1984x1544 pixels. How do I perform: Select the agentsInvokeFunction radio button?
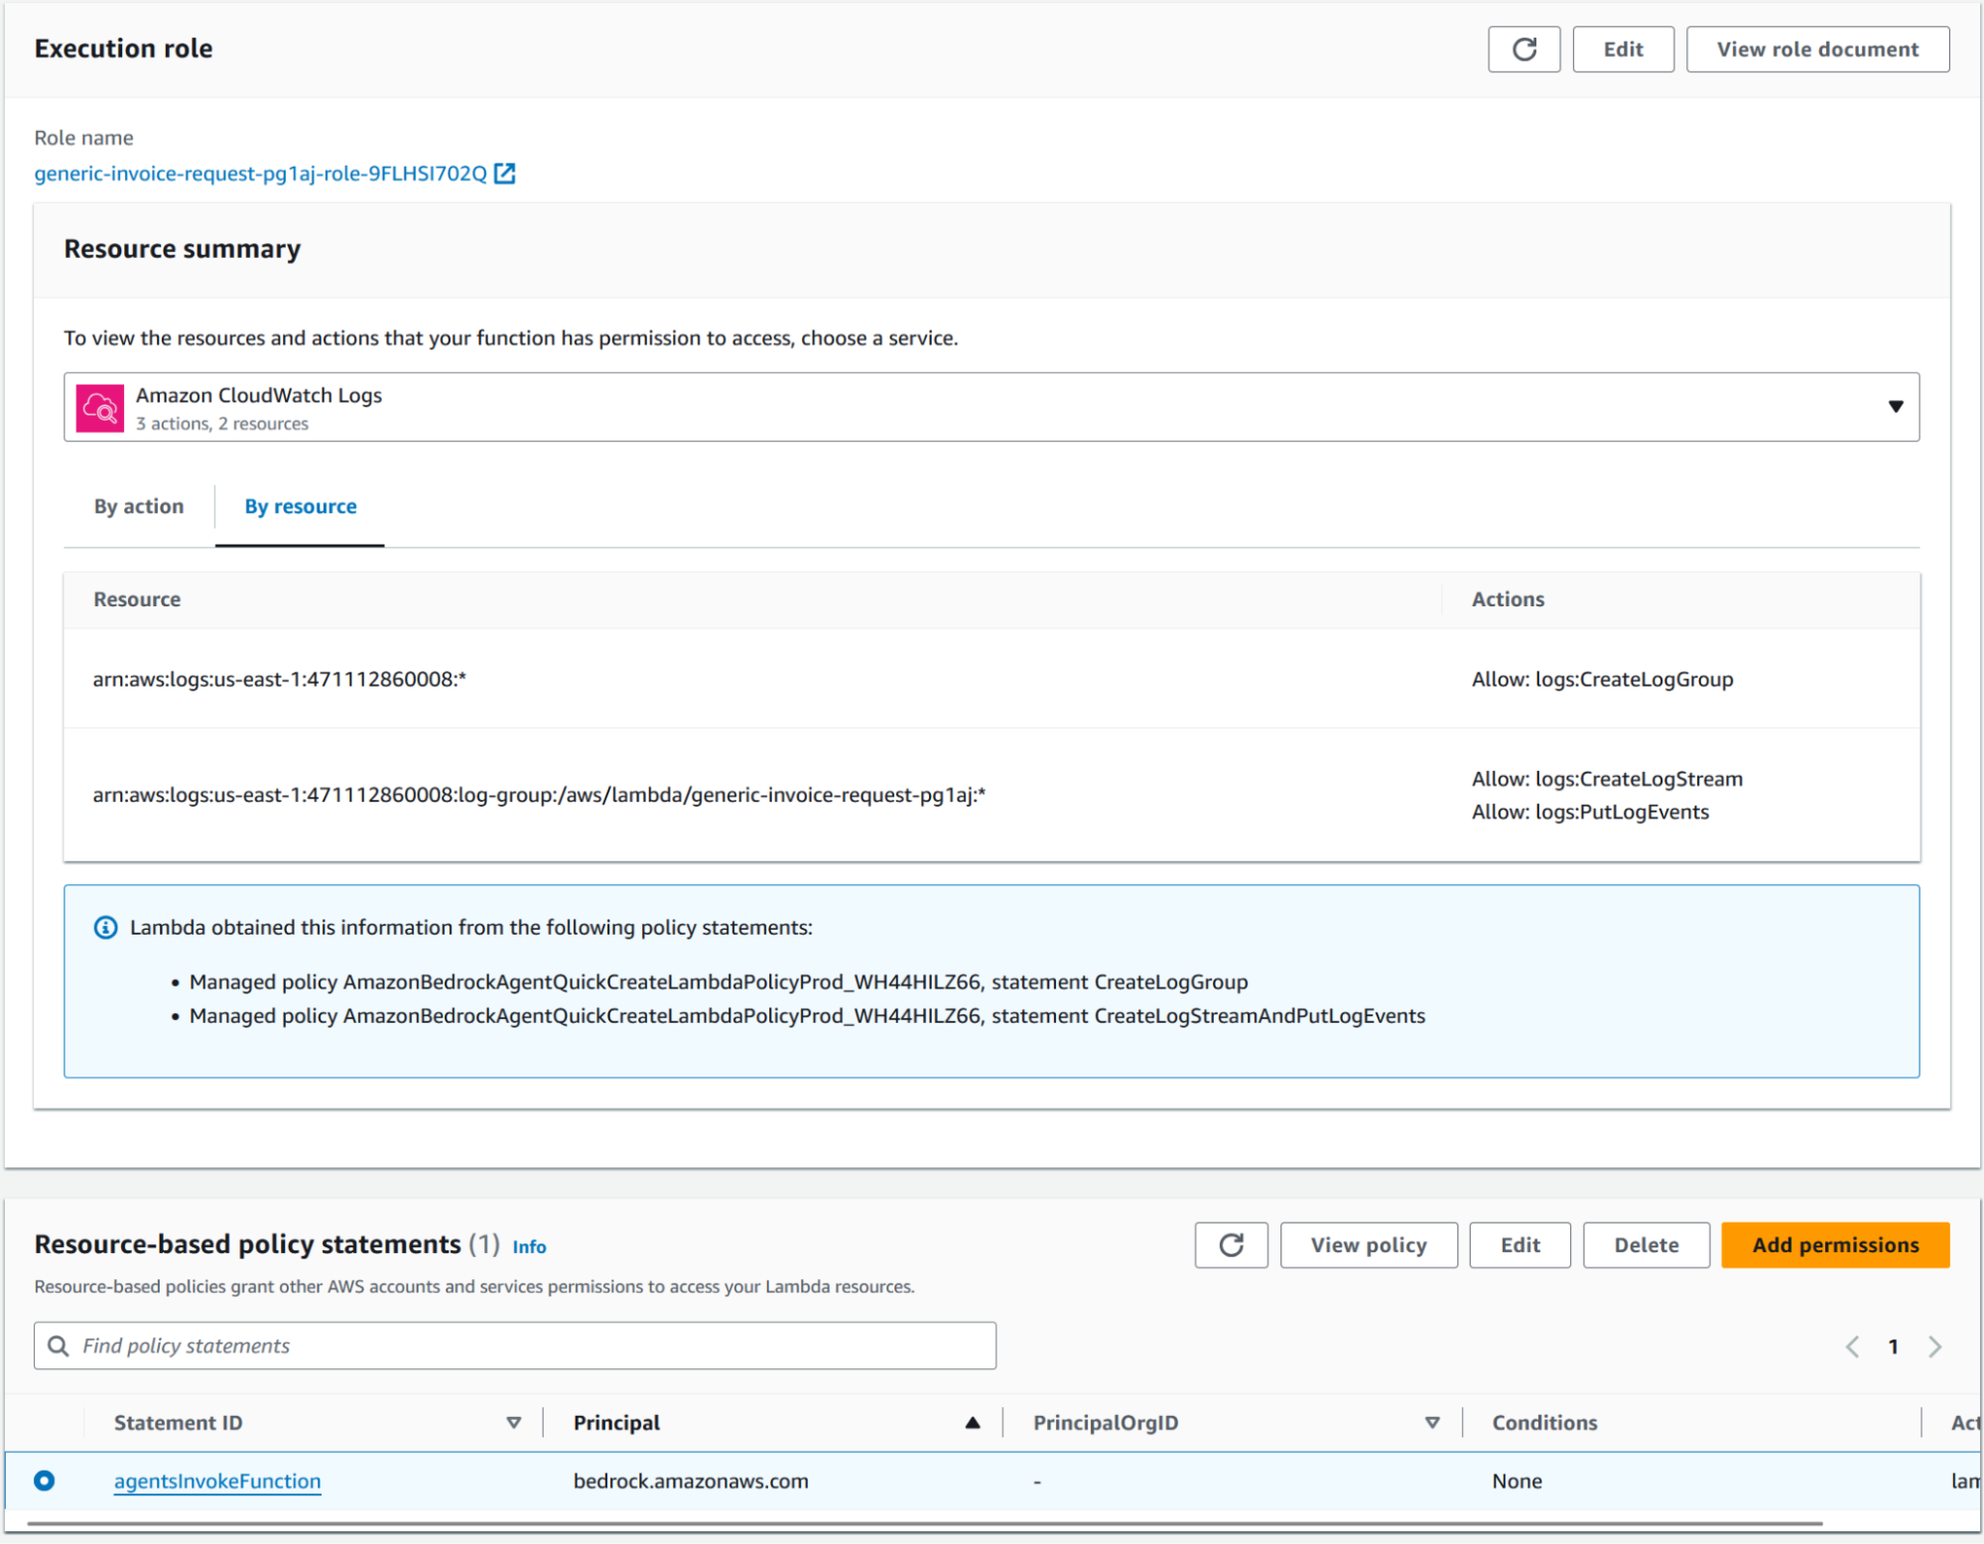45,1480
